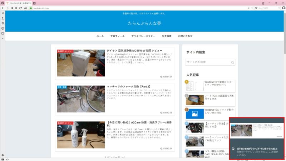286x161 pixels.
Task: Toggle the side panel from status bar
Action: [3, 160]
